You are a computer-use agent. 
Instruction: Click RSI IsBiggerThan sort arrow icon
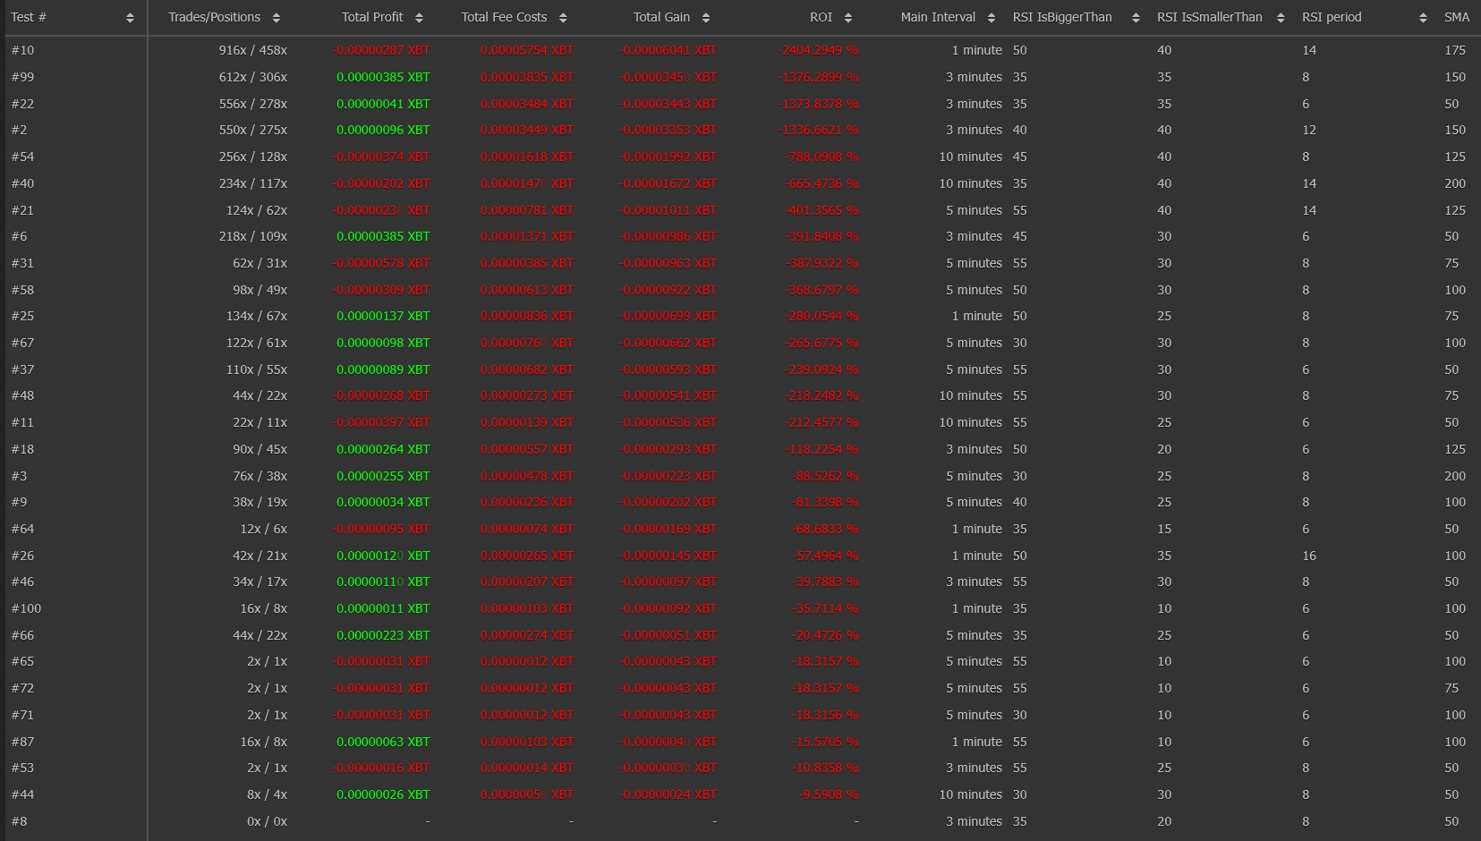pos(1136,18)
